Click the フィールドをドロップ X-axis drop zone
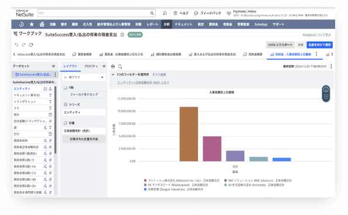Image resolution: width=348 pixels, height=215 pixels. (84, 94)
